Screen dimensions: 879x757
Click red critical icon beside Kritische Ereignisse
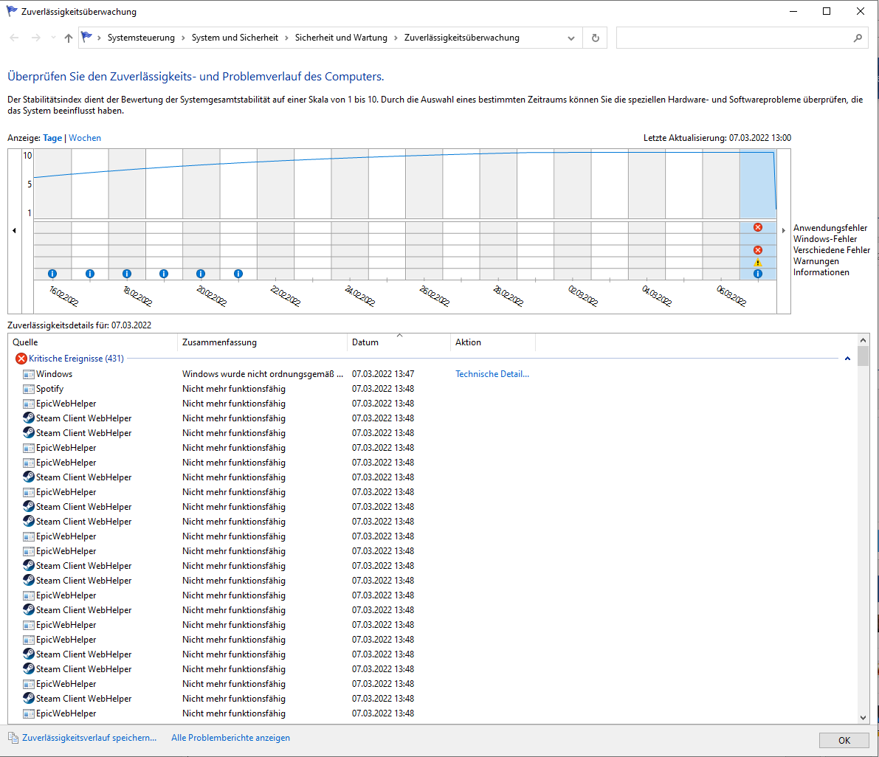21,359
